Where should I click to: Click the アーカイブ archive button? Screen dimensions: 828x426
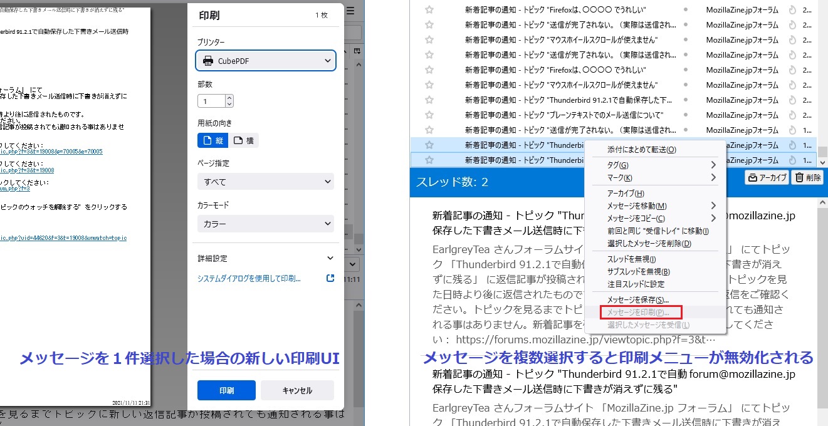tap(767, 178)
